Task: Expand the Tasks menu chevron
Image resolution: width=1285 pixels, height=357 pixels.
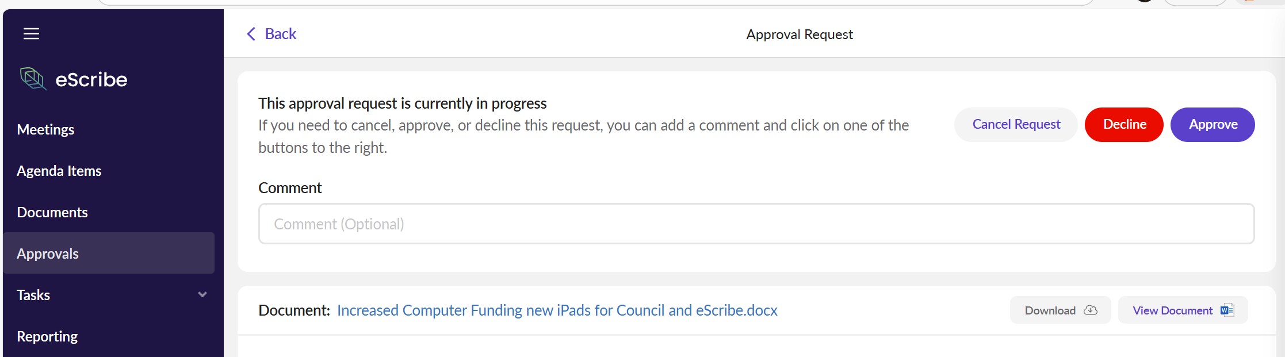Action: tap(202, 295)
